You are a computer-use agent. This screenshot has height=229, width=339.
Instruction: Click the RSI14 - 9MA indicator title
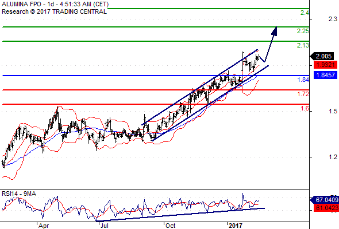coord(19,194)
